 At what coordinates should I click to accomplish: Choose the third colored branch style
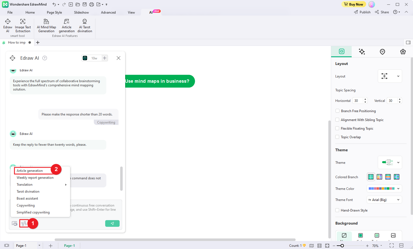tap(388, 177)
